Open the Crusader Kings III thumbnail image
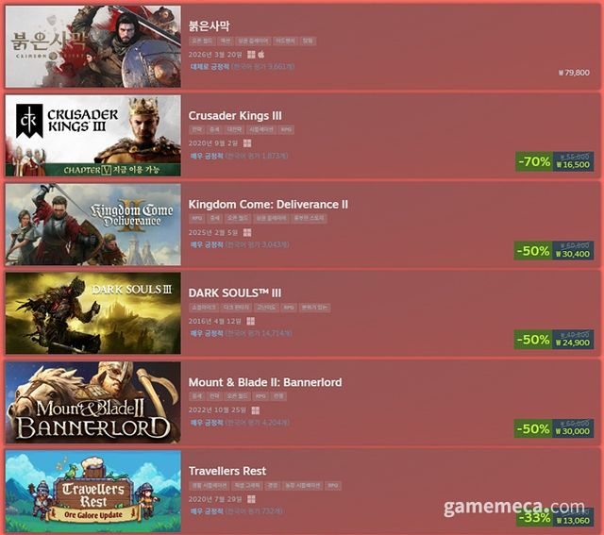The width and height of the screenshot is (604, 535). 92,136
